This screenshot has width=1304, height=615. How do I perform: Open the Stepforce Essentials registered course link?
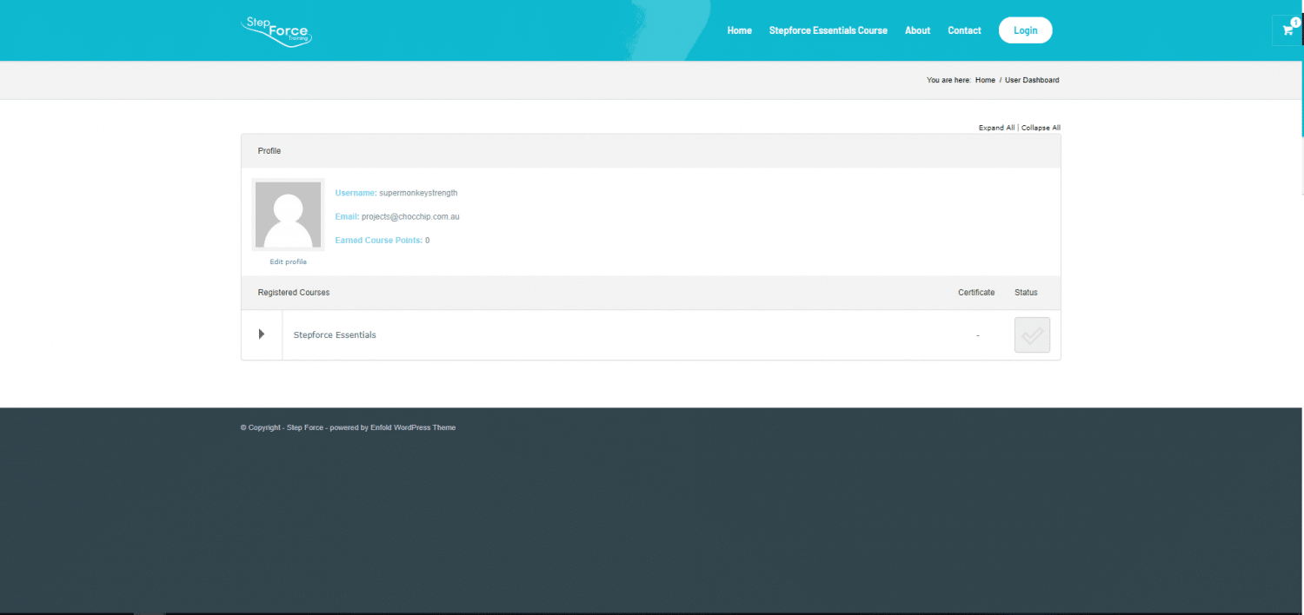335,335
